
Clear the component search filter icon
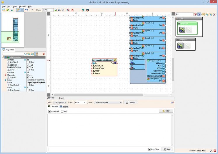(195, 14)
